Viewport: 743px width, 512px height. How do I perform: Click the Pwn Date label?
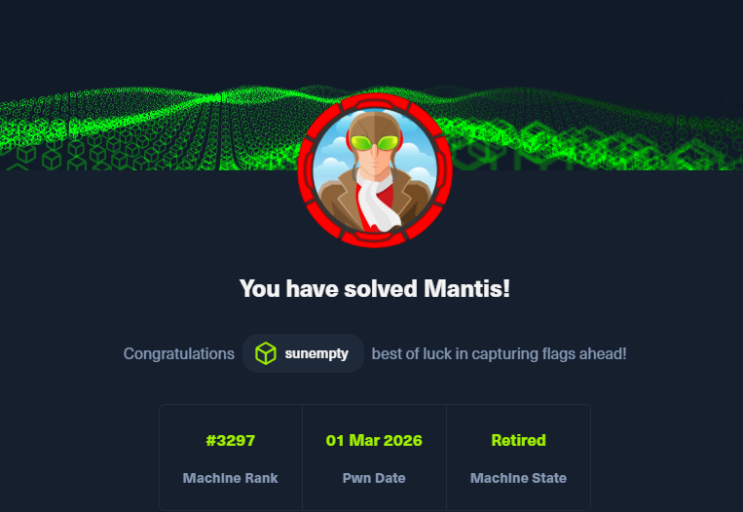pyautogui.click(x=374, y=478)
